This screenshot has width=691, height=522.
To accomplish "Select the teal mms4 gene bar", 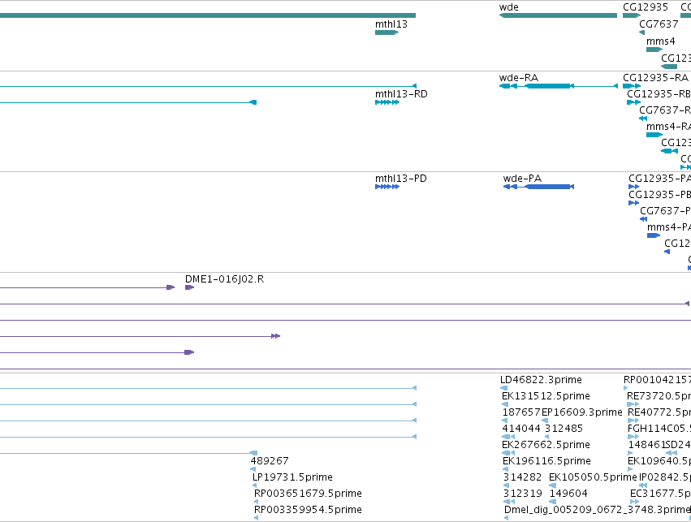I will pos(654,50).
